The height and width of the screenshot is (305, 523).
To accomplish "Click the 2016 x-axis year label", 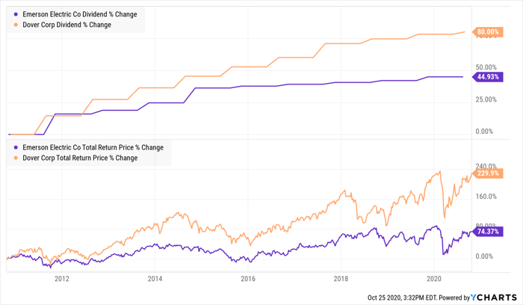I will (x=248, y=279).
